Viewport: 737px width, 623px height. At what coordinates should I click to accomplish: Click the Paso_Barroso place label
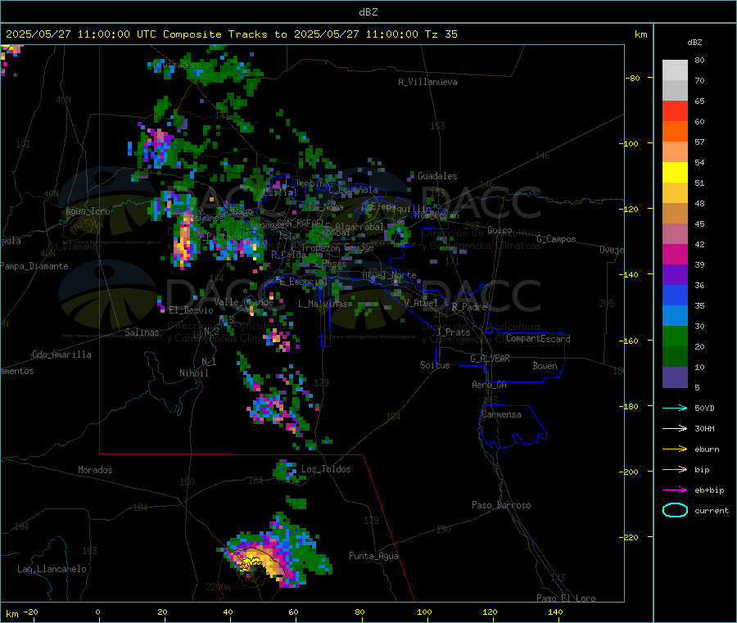[x=501, y=505]
